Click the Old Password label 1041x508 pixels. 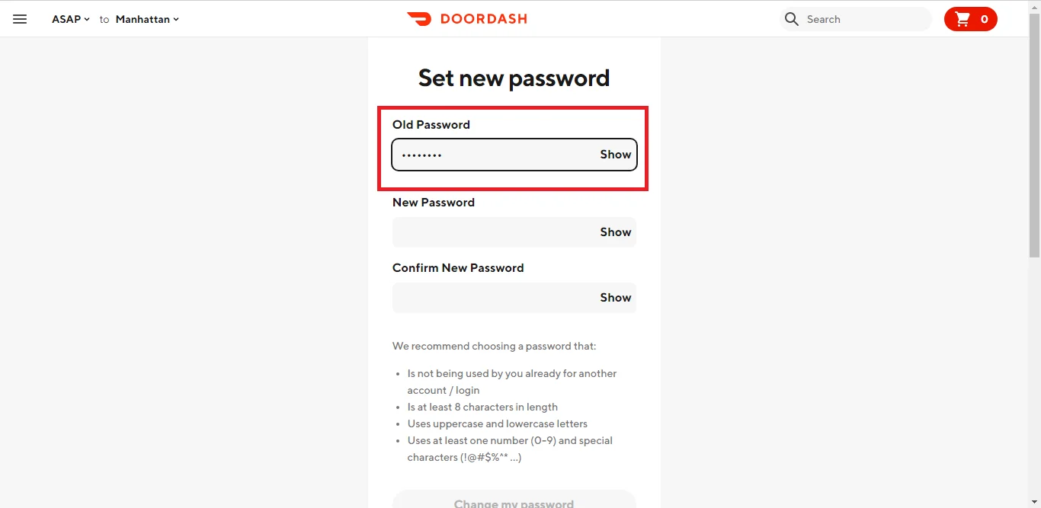431,125
